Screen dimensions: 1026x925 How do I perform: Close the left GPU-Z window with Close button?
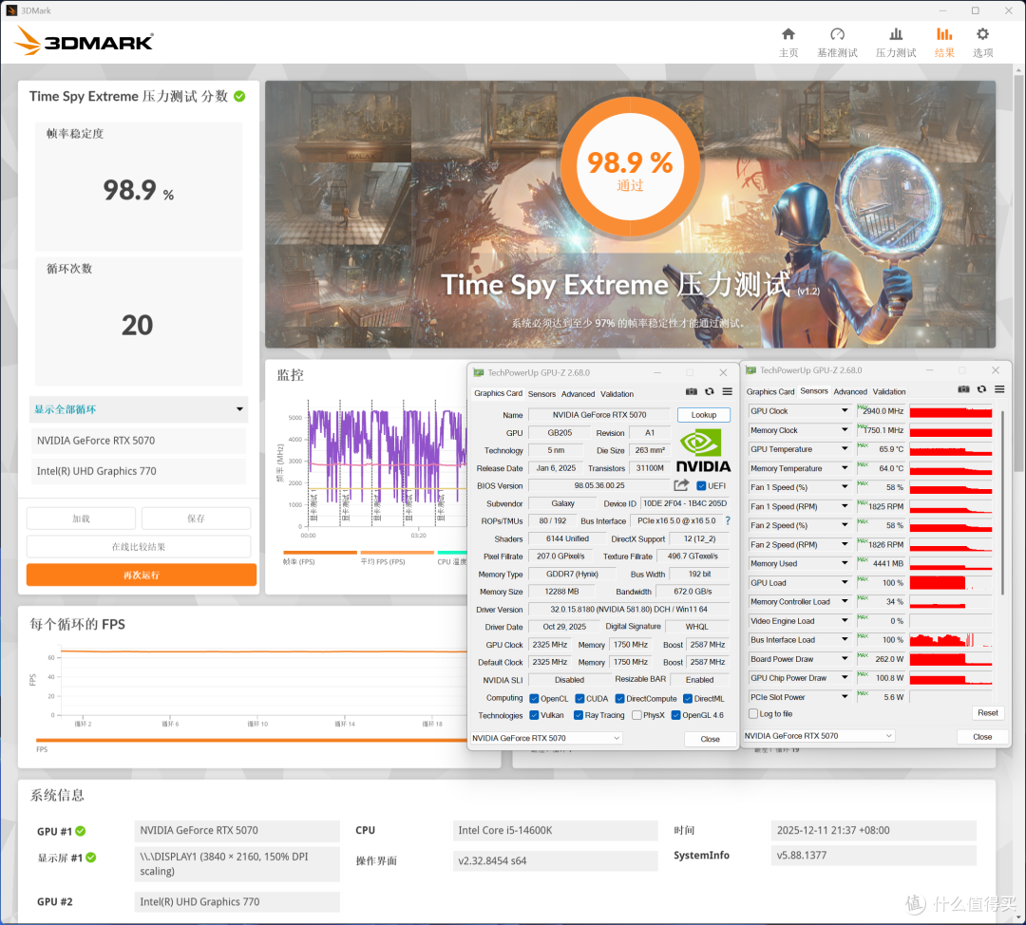pos(710,739)
